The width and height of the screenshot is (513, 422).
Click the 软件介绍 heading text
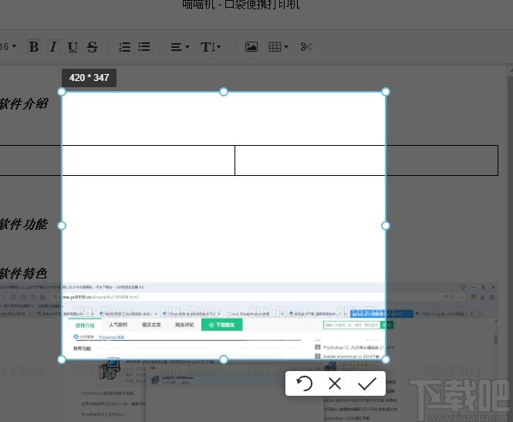point(24,104)
